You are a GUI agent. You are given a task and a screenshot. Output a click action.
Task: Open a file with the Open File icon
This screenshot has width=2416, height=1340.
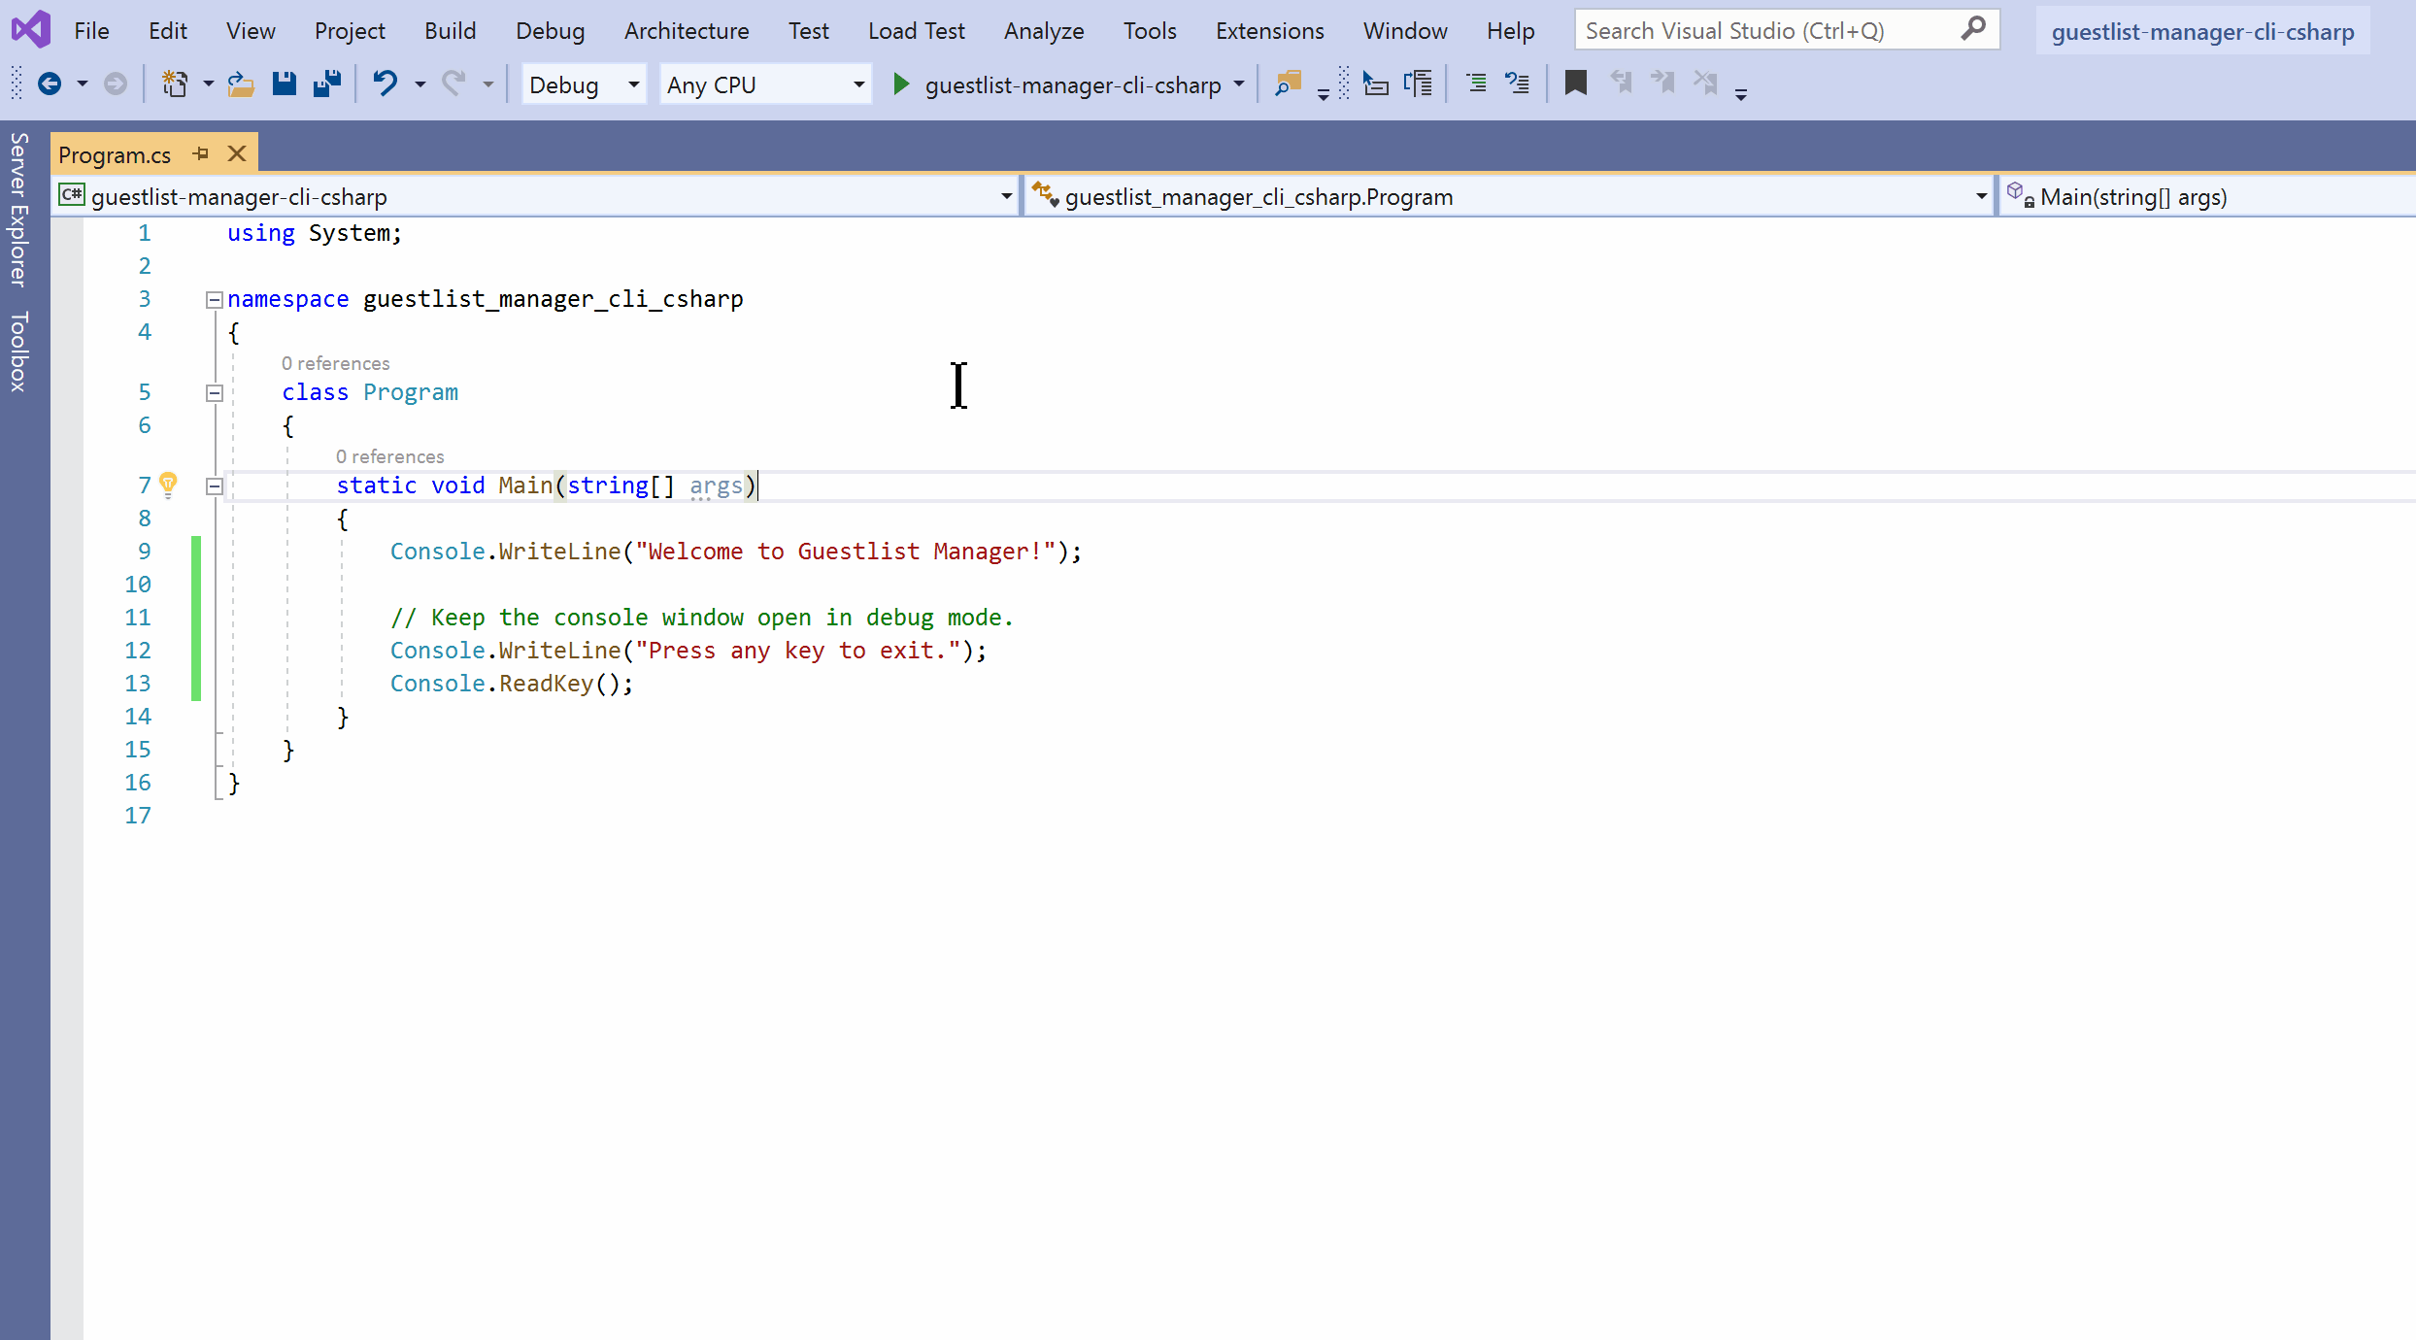240,84
